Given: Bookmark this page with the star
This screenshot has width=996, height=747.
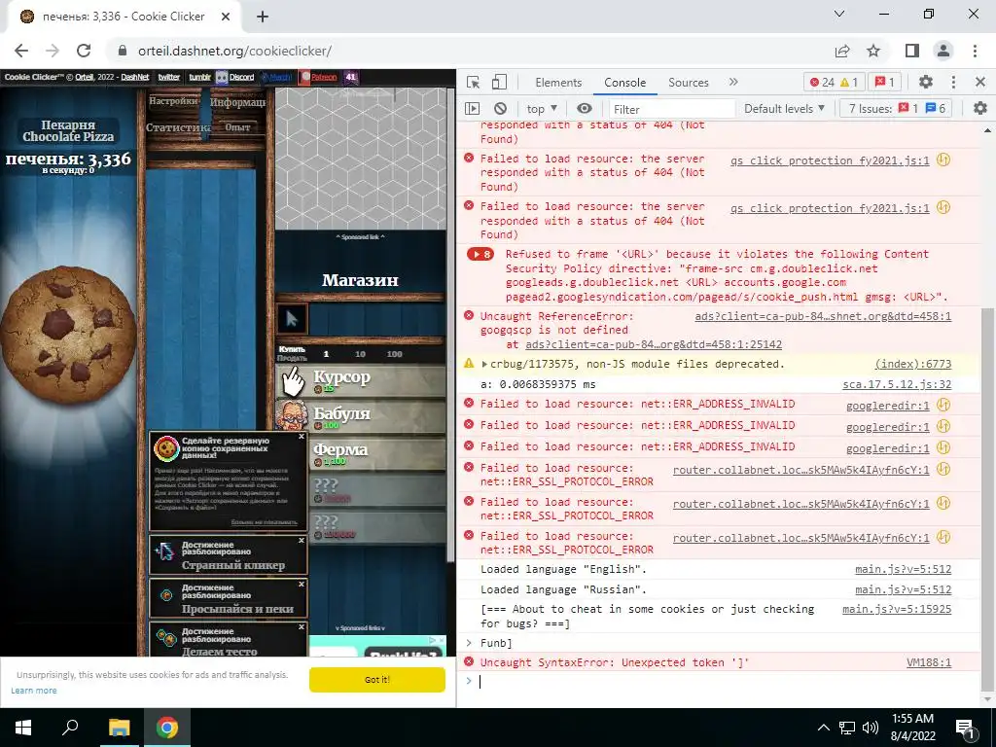Looking at the screenshot, I should [x=874, y=51].
